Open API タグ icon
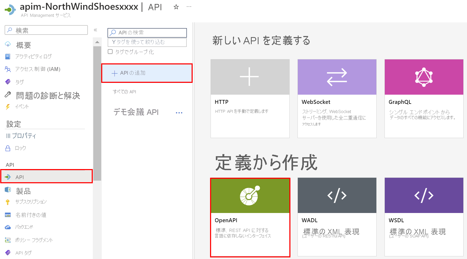467x259 pixels. 8,252
